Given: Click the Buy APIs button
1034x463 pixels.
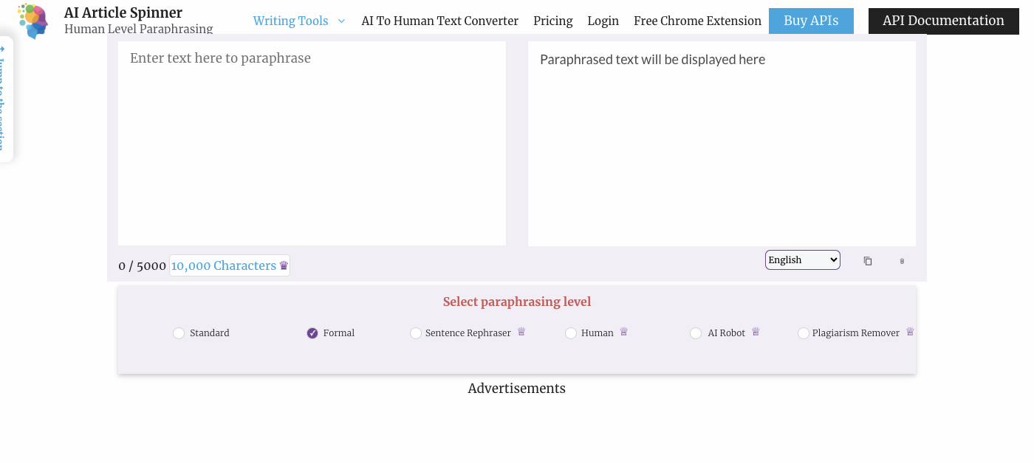Looking at the screenshot, I should tap(811, 21).
